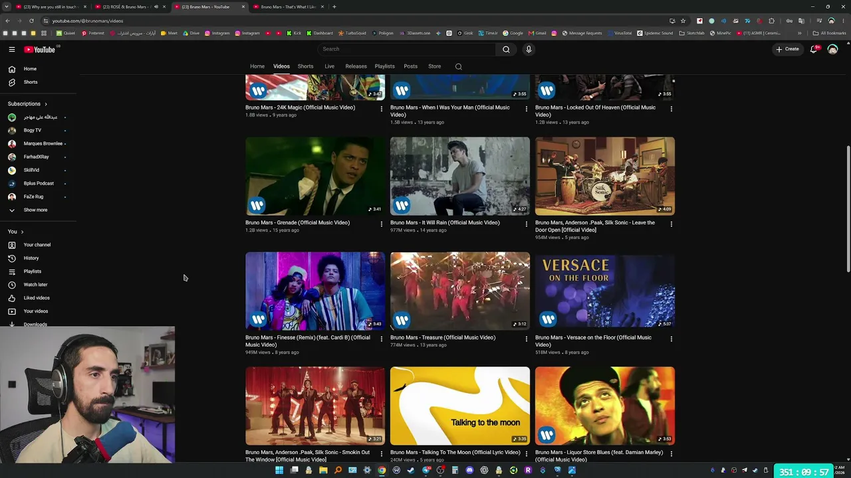The height and width of the screenshot is (478, 851).
Task: Switch to the Live tab
Action: pos(329,66)
